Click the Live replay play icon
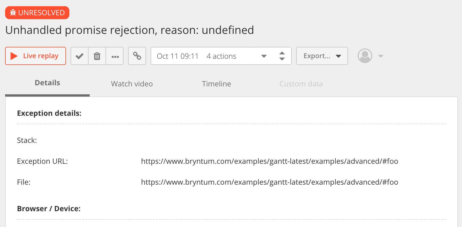Screen dimensions: 462x227 (14, 56)
